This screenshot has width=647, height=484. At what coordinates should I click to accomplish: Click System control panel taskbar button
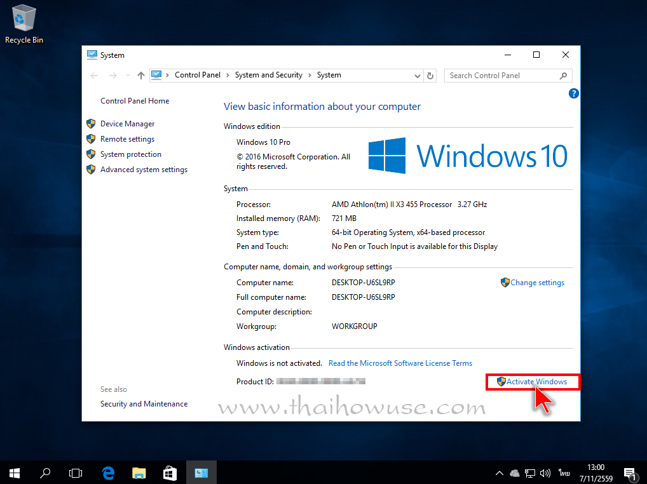[201, 473]
